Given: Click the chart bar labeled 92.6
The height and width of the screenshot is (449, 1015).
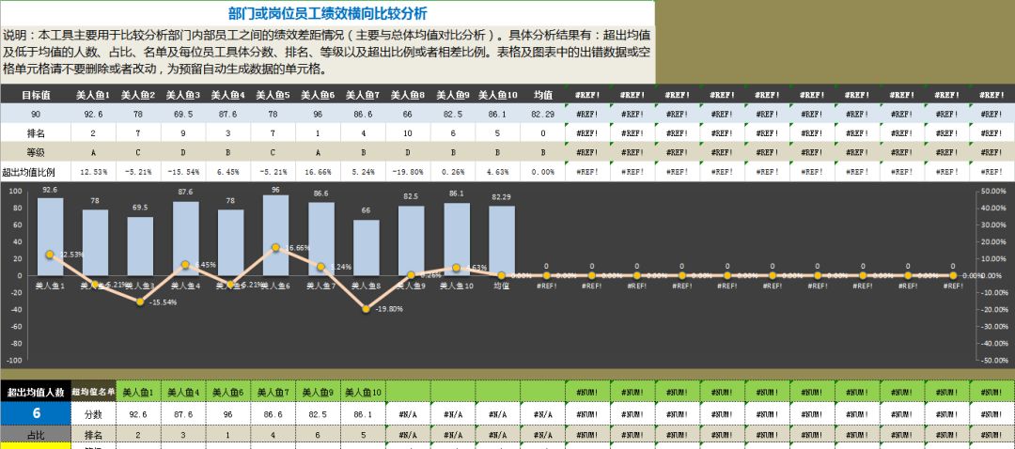Looking at the screenshot, I should pos(50,236).
